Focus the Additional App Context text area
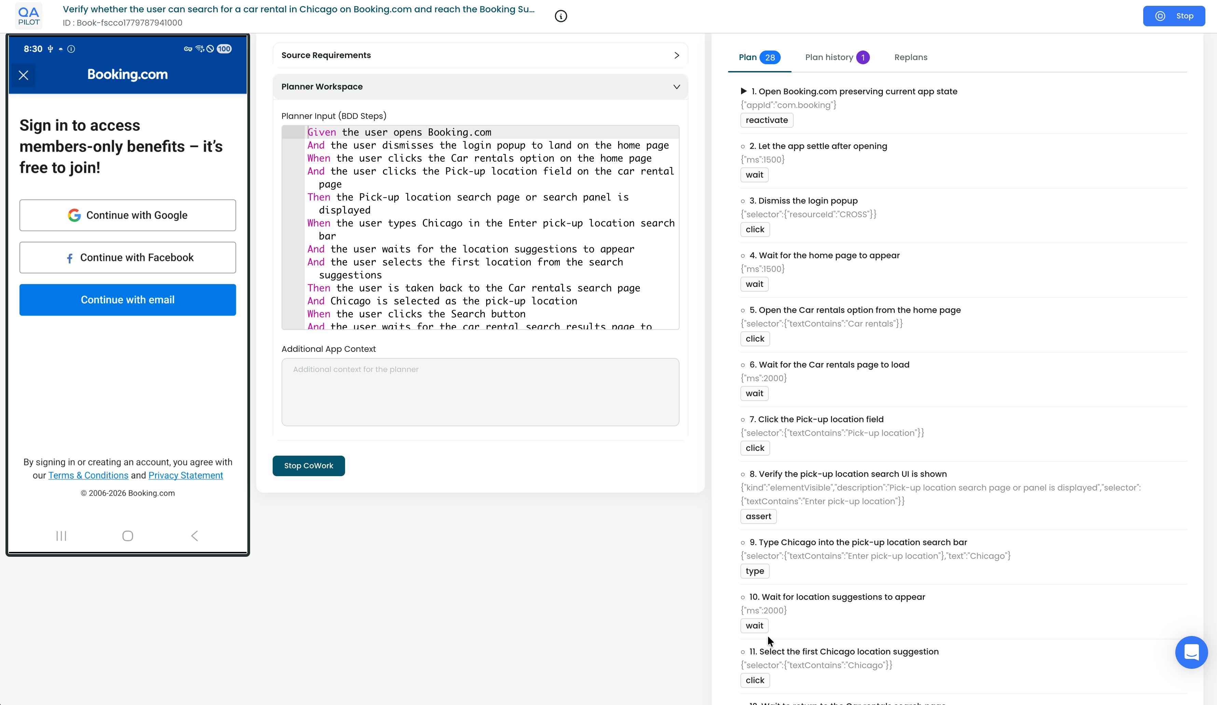1217x705 pixels. click(480, 392)
